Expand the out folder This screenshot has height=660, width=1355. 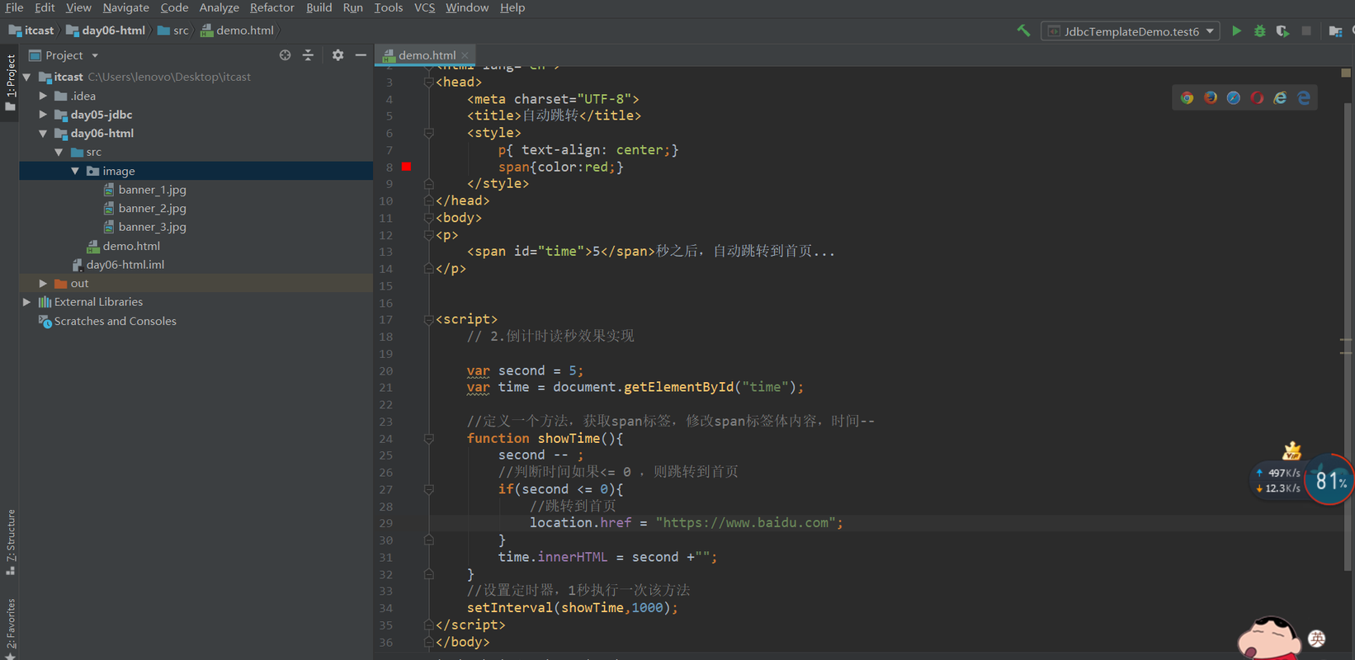coord(43,283)
